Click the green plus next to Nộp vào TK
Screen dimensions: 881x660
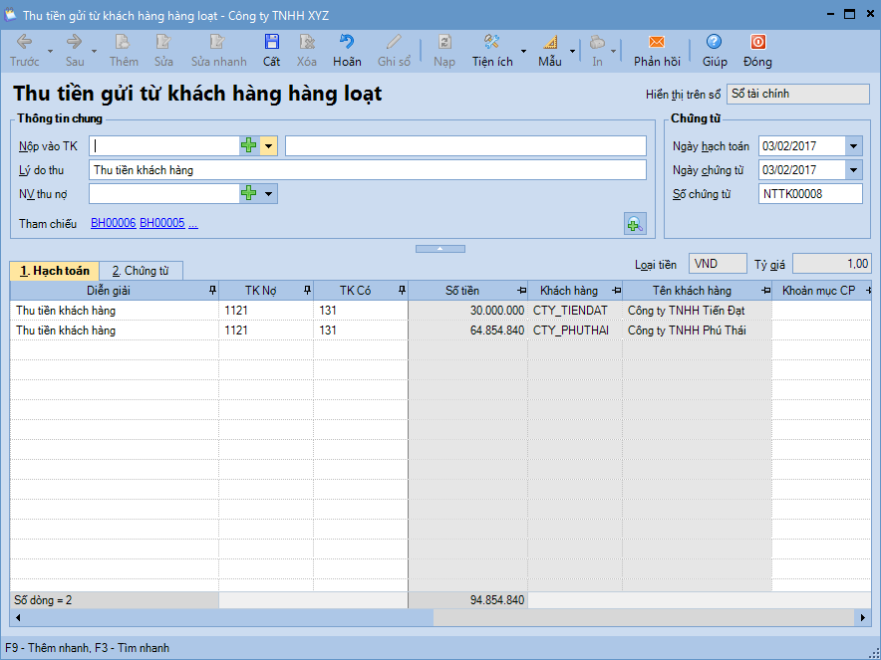[249, 146]
